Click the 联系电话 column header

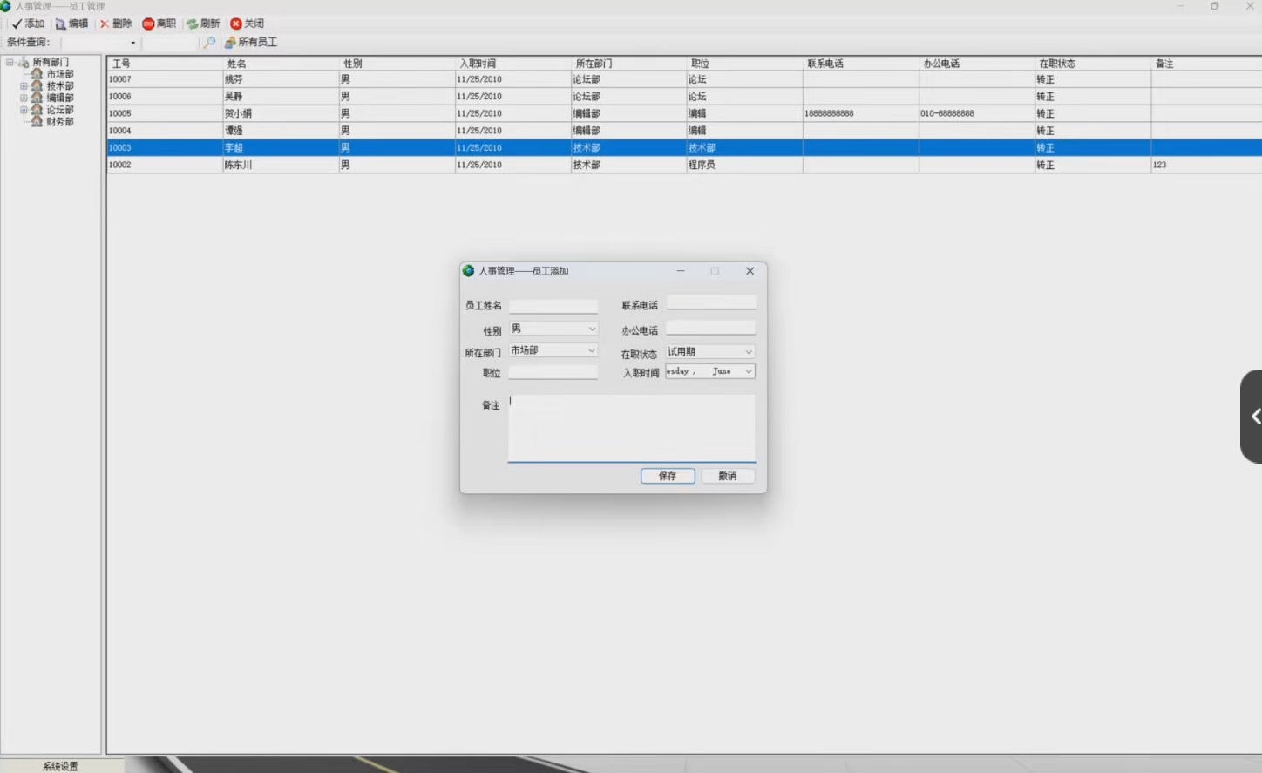click(x=860, y=64)
